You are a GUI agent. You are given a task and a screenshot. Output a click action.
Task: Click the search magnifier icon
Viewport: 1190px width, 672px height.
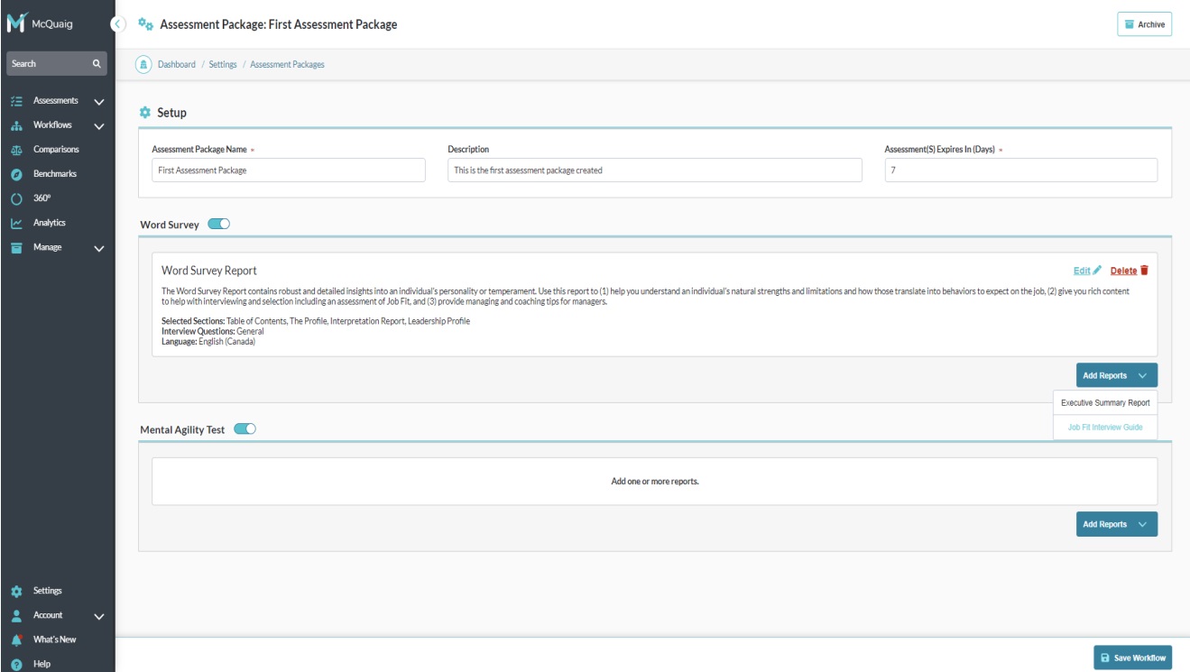click(x=97, y=64)
